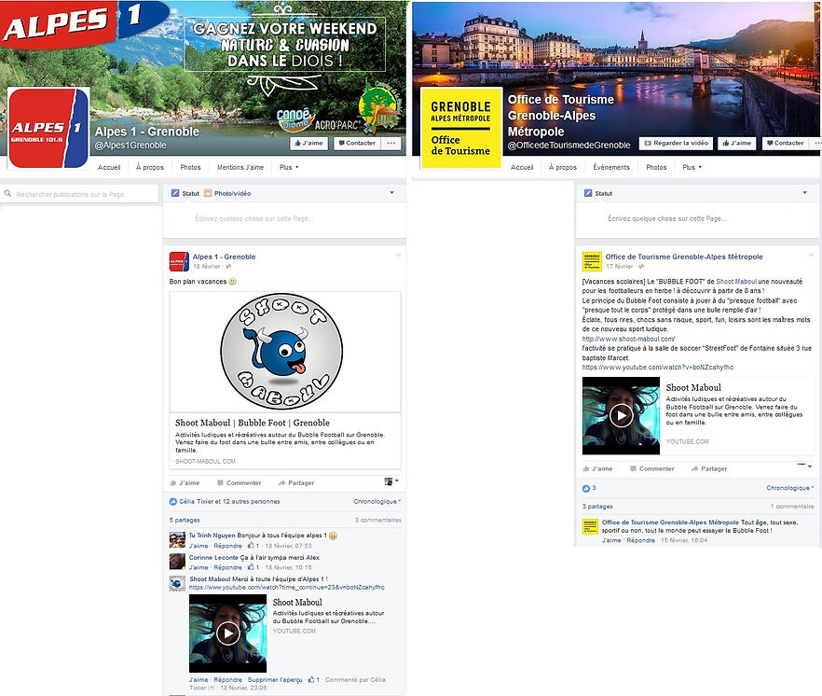Open shoot-maboul.com URL in post text
This screenshot has width=822, height=696.
pyautogui.click(x=628, y=339)
